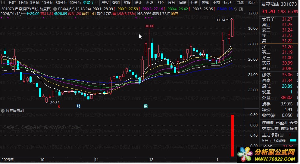This screenshot has width=300, height=164.
Task: Open list icon beside 主力净额
Action: pyautogui.click(x=282, y=135)
